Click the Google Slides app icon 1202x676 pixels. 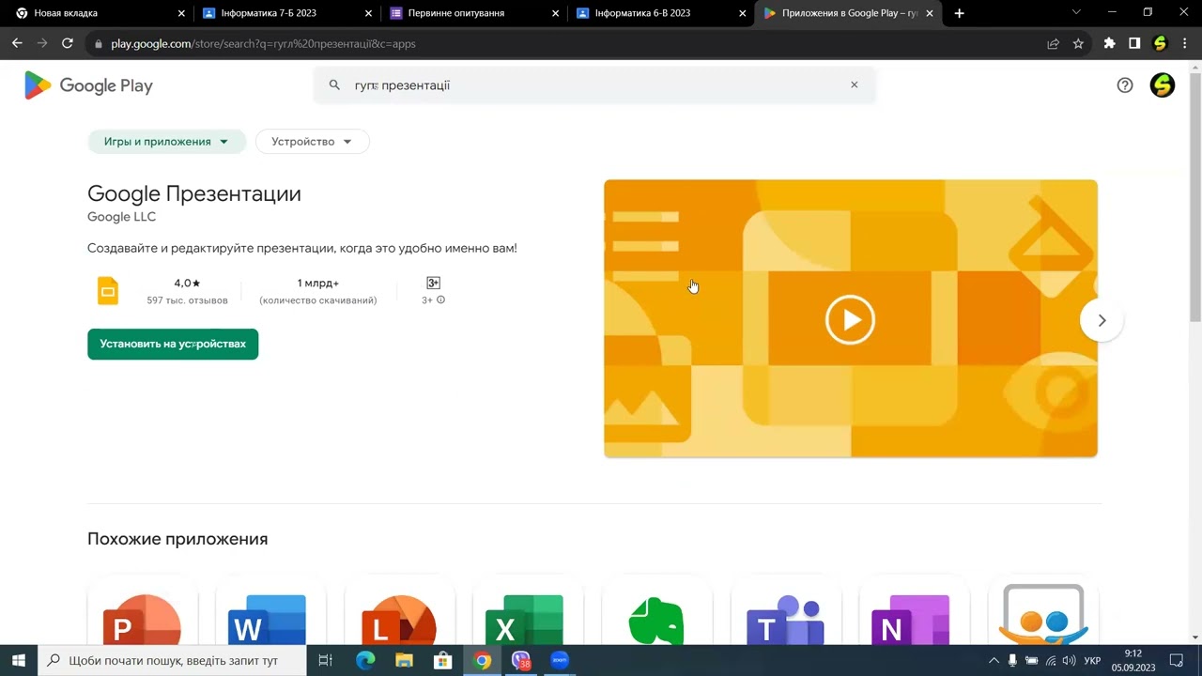[108, 291]
